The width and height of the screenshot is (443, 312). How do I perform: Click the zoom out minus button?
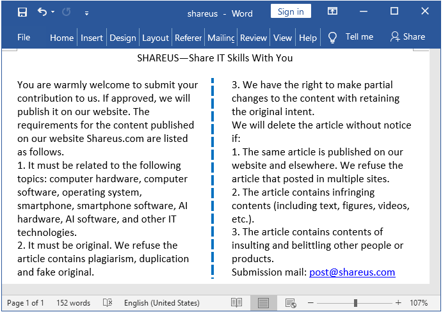(310, 303)
